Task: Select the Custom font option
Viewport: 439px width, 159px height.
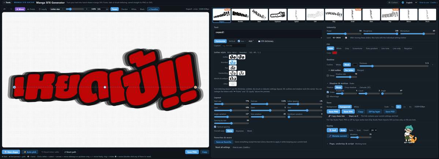Action: [x=233, y=84]
